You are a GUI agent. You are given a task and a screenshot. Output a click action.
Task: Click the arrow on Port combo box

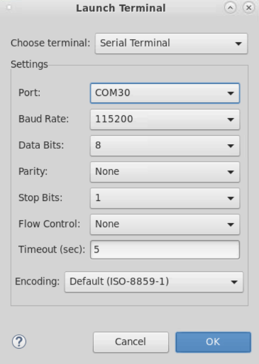[x=231, y=93]
